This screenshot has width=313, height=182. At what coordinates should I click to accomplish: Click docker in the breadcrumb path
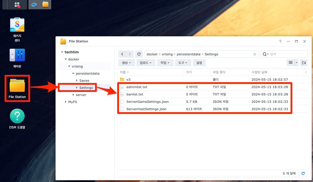pyautogui.click(x=152, y=54)
